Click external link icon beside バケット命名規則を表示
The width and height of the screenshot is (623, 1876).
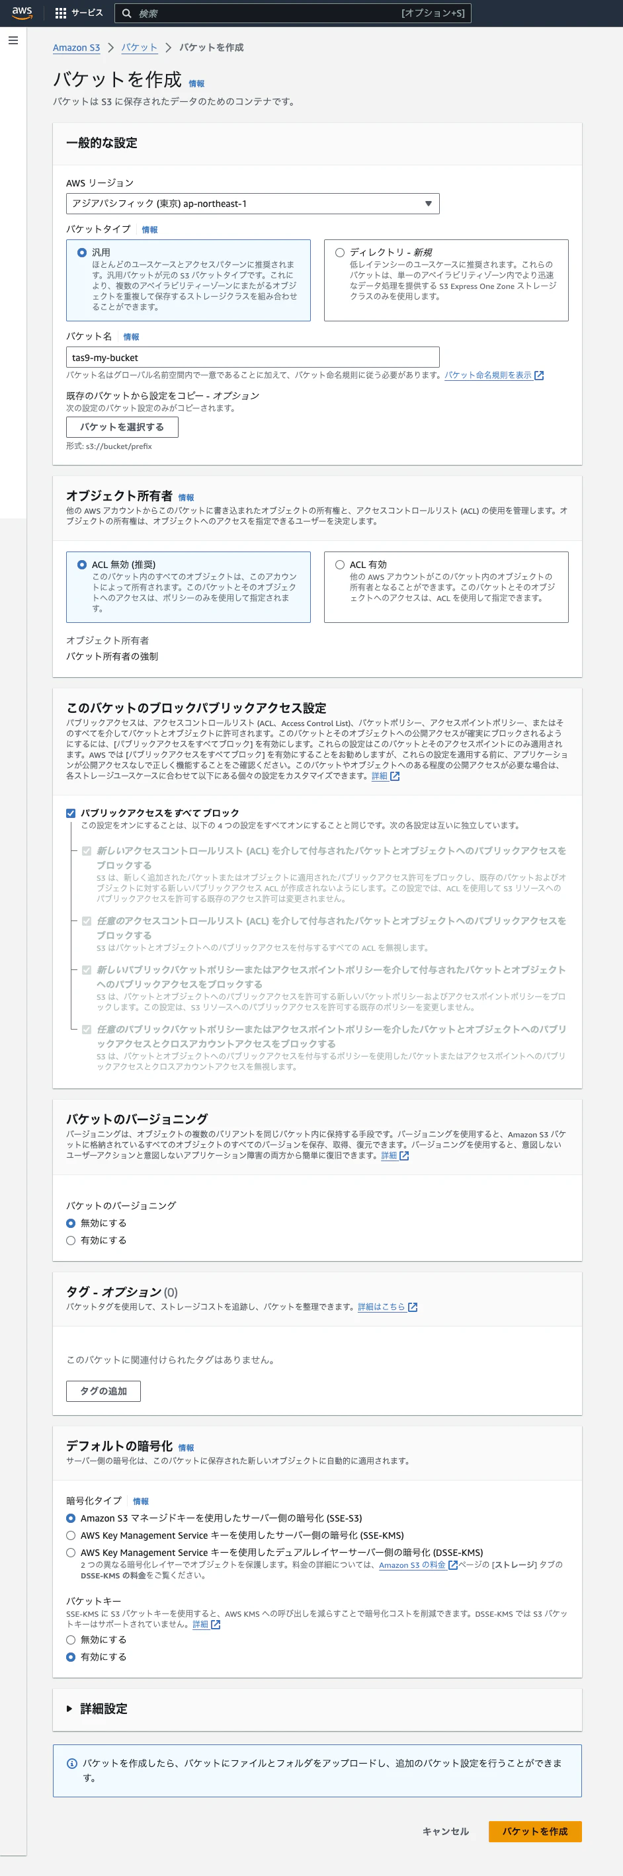point(539,375)
